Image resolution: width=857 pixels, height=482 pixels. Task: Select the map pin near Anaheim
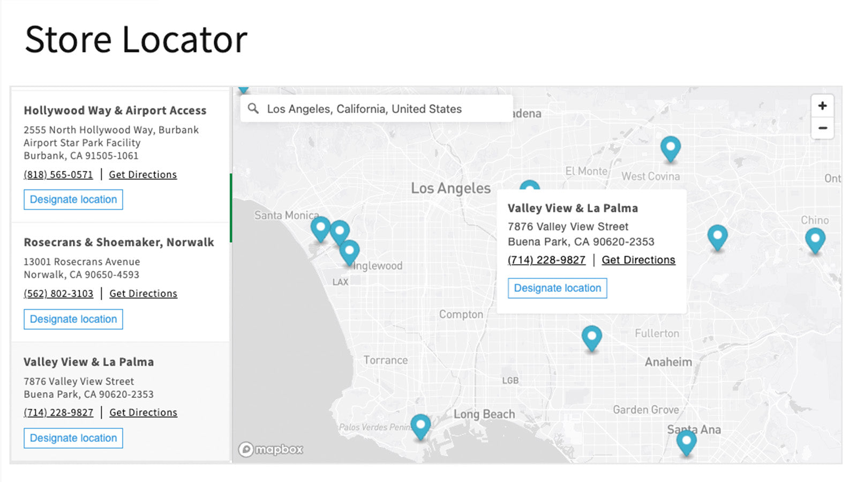point(592,336)
